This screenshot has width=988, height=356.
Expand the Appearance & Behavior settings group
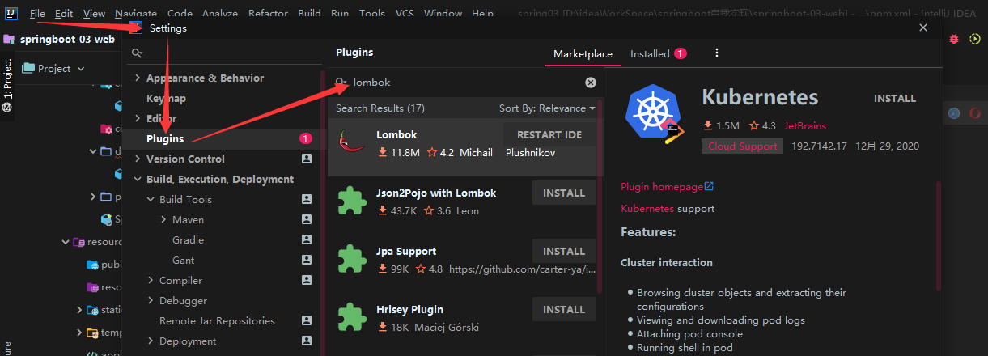137,78
